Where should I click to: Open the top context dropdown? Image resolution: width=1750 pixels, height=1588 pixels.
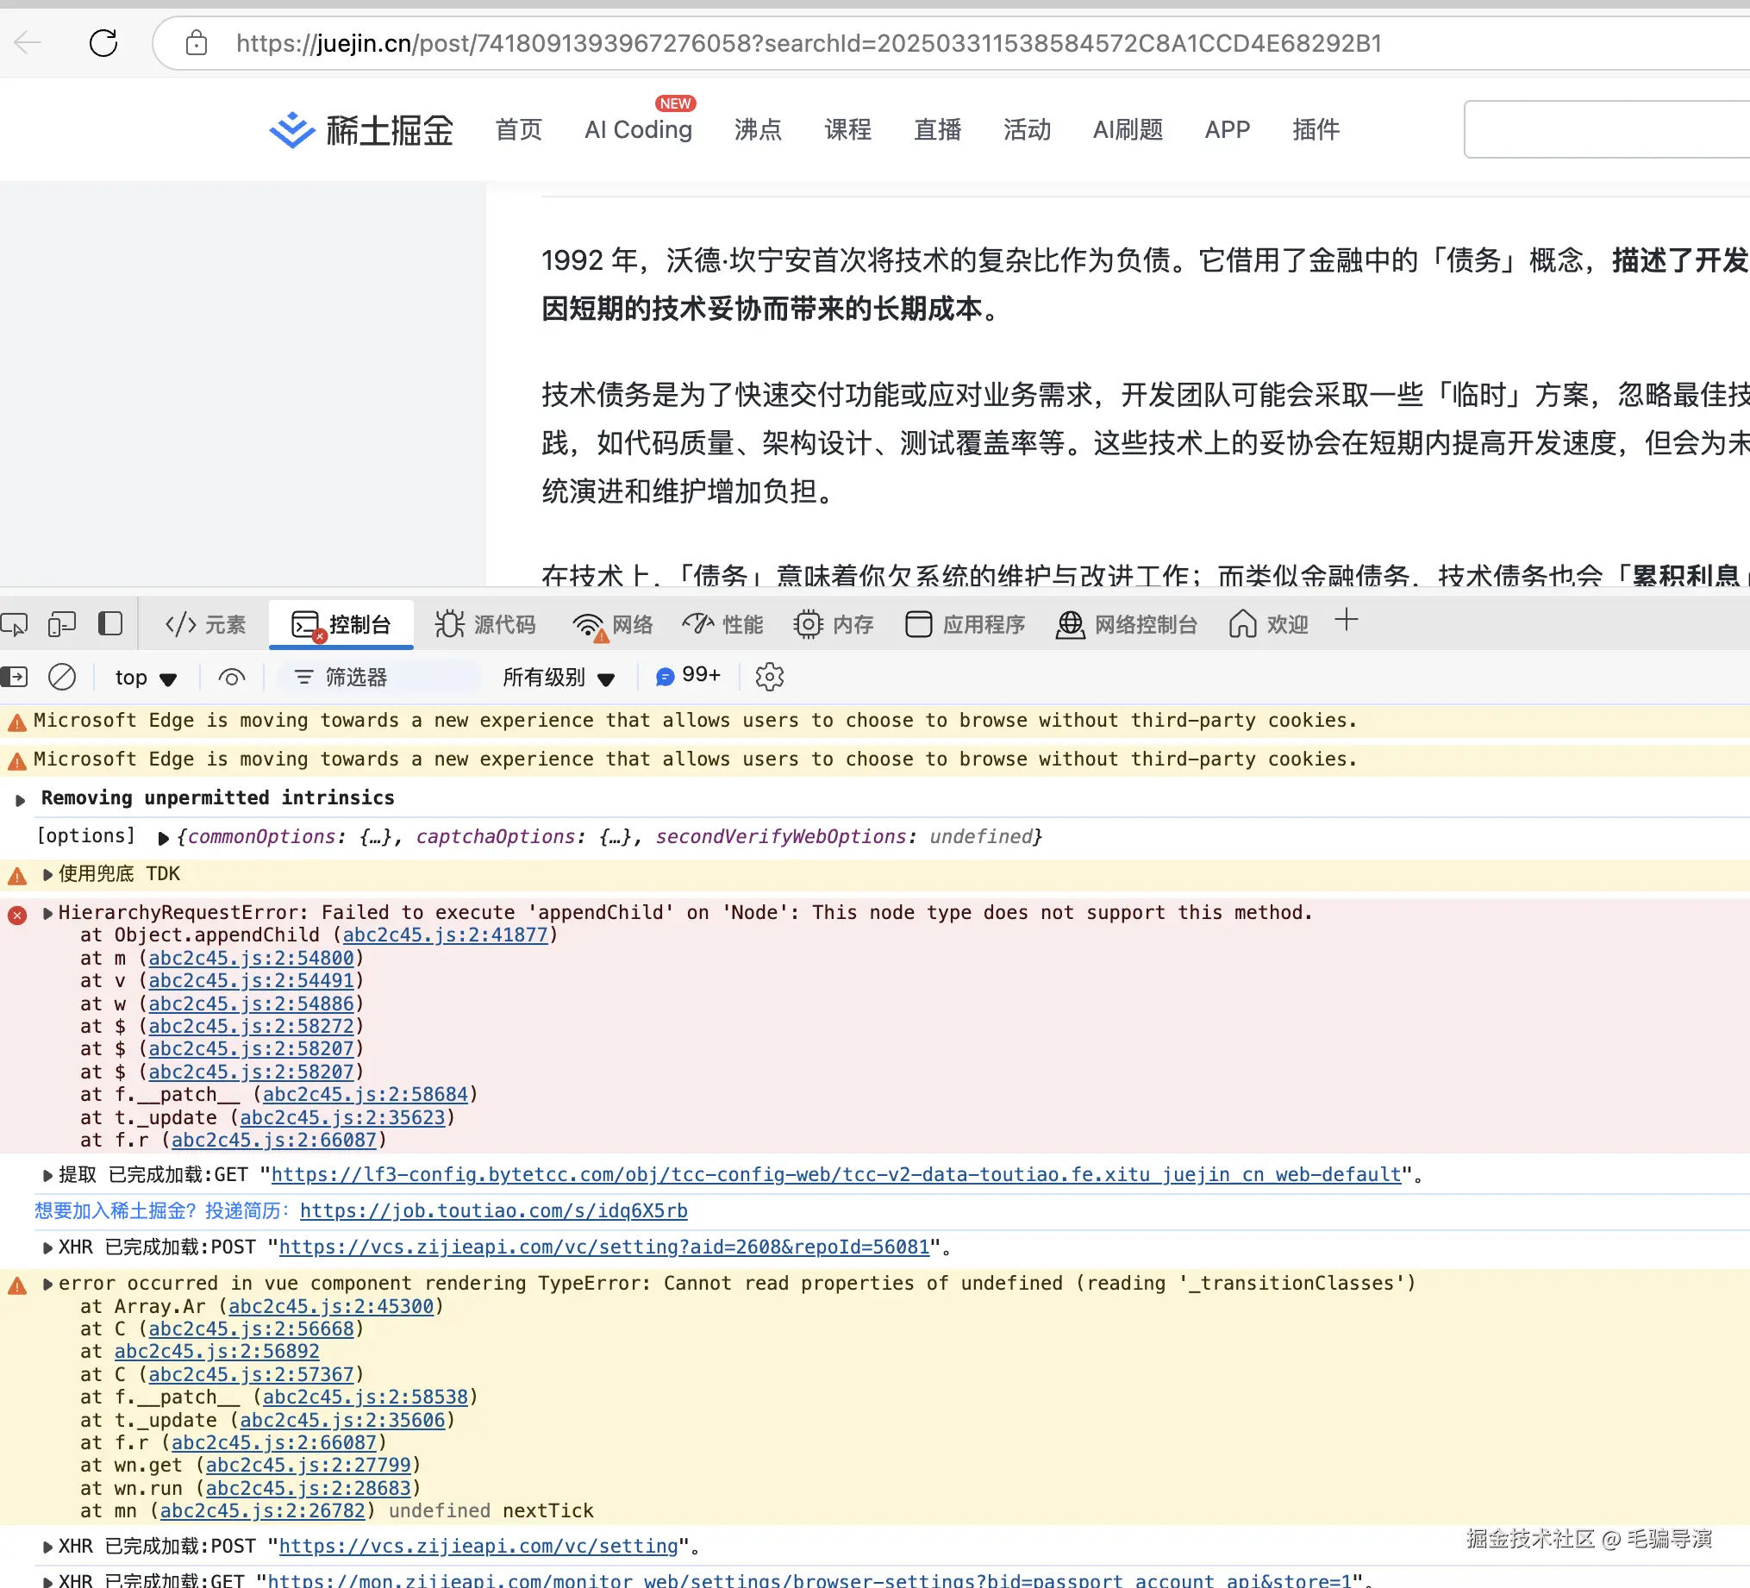click(x=146, y=678)
